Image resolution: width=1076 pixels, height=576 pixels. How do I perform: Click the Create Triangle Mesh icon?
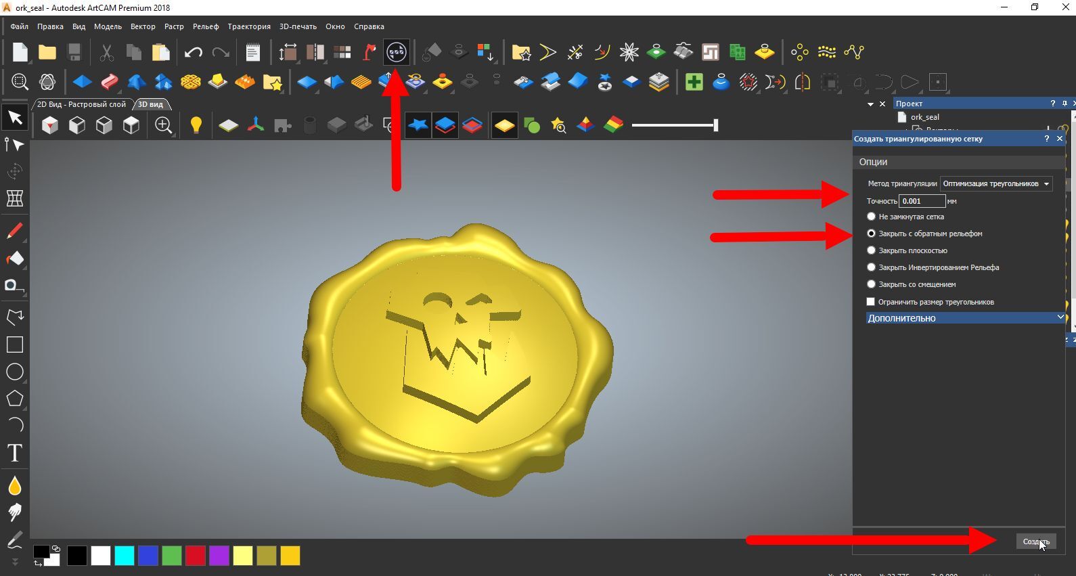[396, 52]
